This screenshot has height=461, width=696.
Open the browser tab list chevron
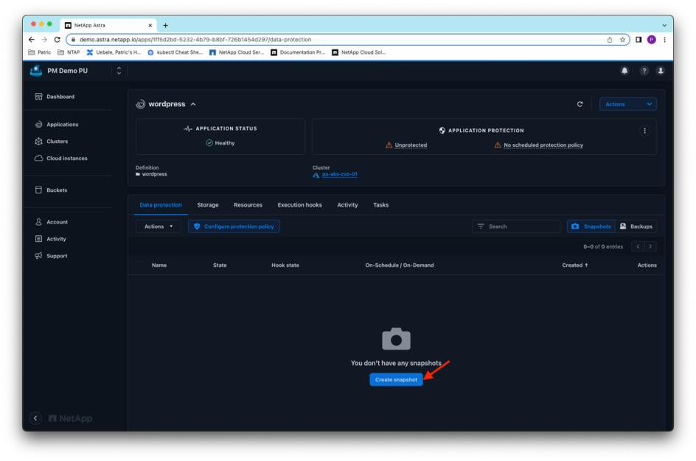coord(664,25)
